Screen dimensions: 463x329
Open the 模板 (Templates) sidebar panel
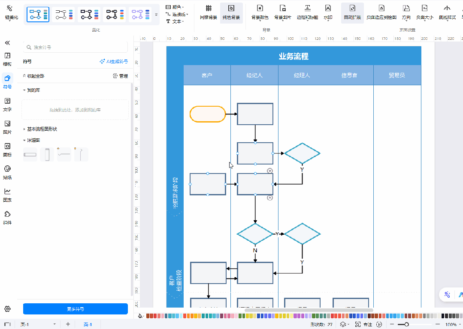pyautogui.click(x=7, y=59)
